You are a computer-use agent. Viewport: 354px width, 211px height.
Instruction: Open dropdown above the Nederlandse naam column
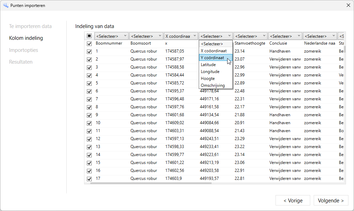(320, 36)
